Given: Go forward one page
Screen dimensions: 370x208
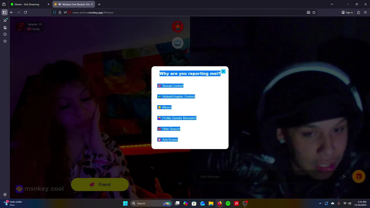Looking at the screenshot, I should tap(18, 12).
